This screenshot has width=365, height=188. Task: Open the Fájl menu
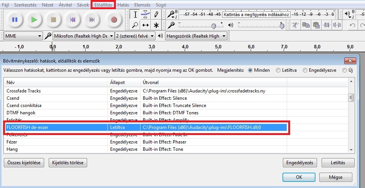coord(5,5)
